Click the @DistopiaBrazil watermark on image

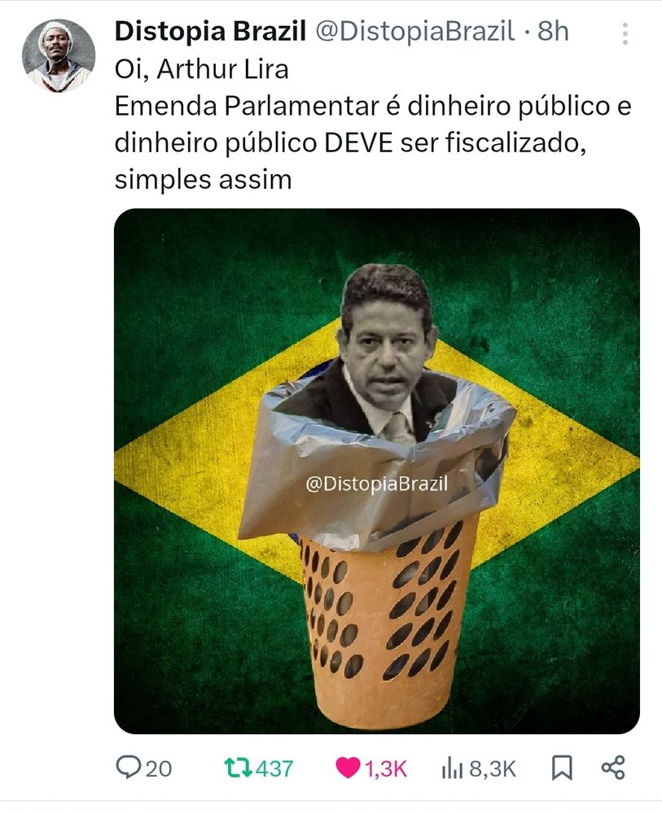376,484
